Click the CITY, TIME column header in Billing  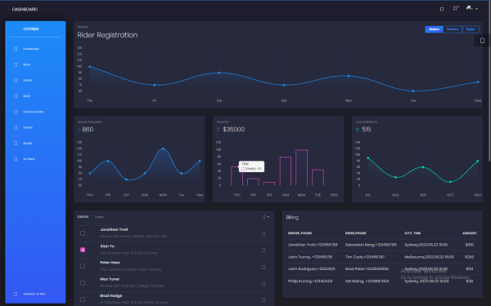pos(412,233)
